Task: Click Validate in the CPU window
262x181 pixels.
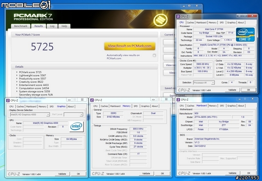Action: tap(232, 90)
